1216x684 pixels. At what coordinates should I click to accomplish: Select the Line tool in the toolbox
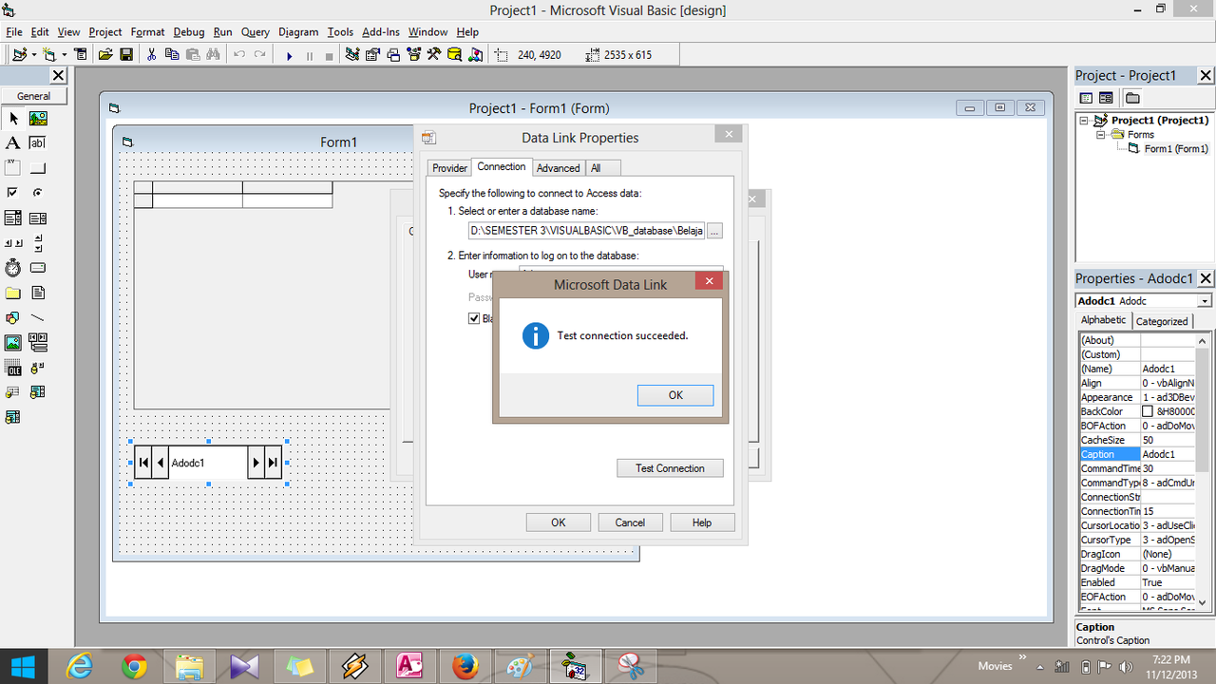point(38,317)
